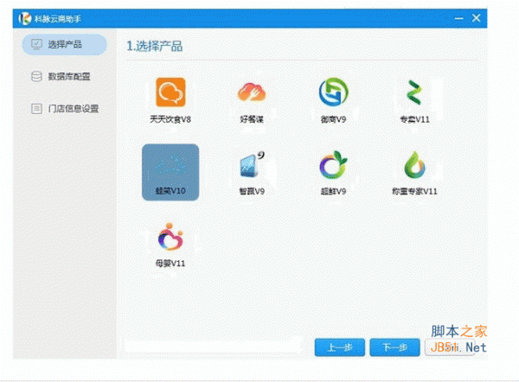Open the 选择产品 sidebar step
Screen dimensions: 519x382
pos(65,44)
